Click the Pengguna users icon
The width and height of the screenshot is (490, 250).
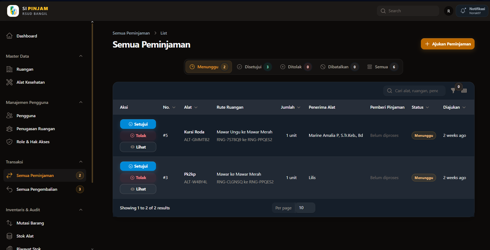pos(10,116)
